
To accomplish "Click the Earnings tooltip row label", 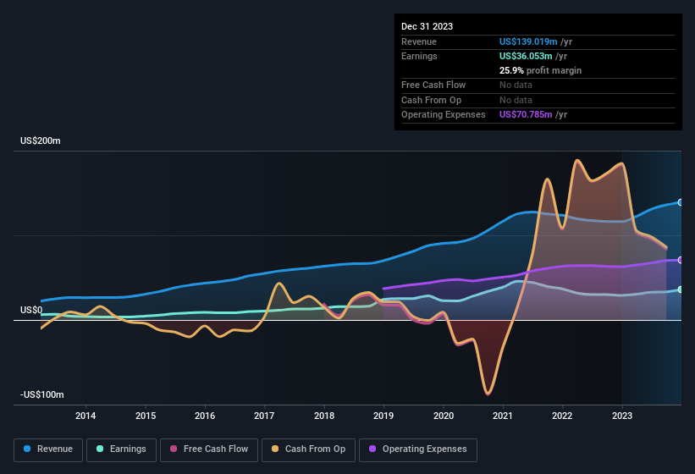I will click(x=419, y=56).
